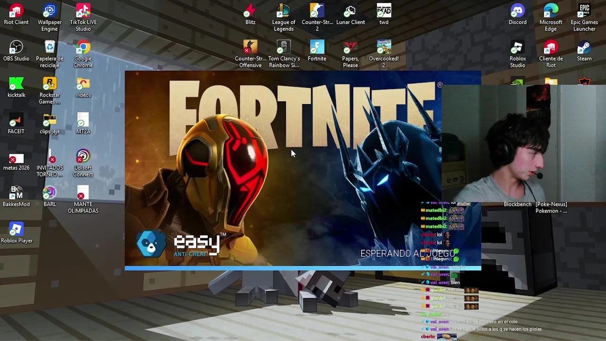This screenshot has width=606, height=341.
Task: Select the Papers, Please icon
Action: (x=350, y=54)
